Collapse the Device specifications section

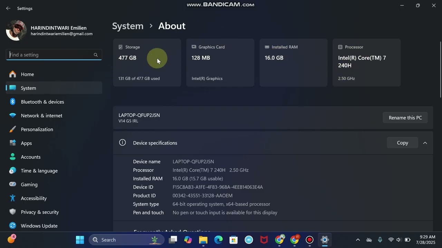click(425, 143)
